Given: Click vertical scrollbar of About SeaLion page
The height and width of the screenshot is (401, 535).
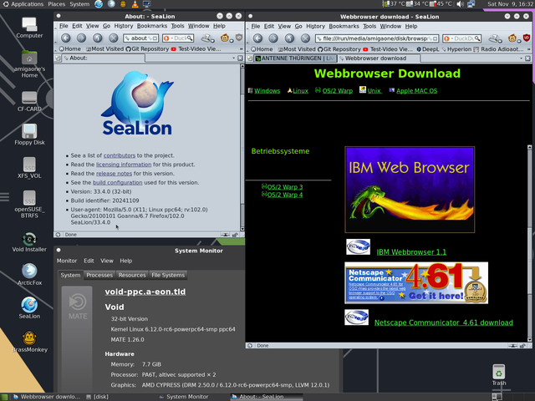Looking at the screenshot, I should [x=242, y=148].
